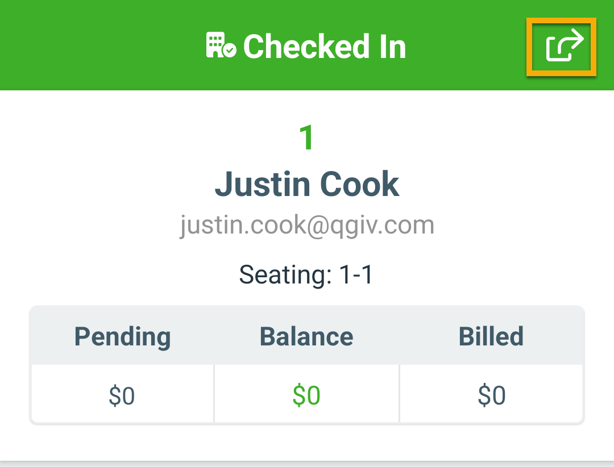This screenshot has width=614, height=467.
Task: Click the "qgiv.com" domain in the email
Action: (382, 226)
